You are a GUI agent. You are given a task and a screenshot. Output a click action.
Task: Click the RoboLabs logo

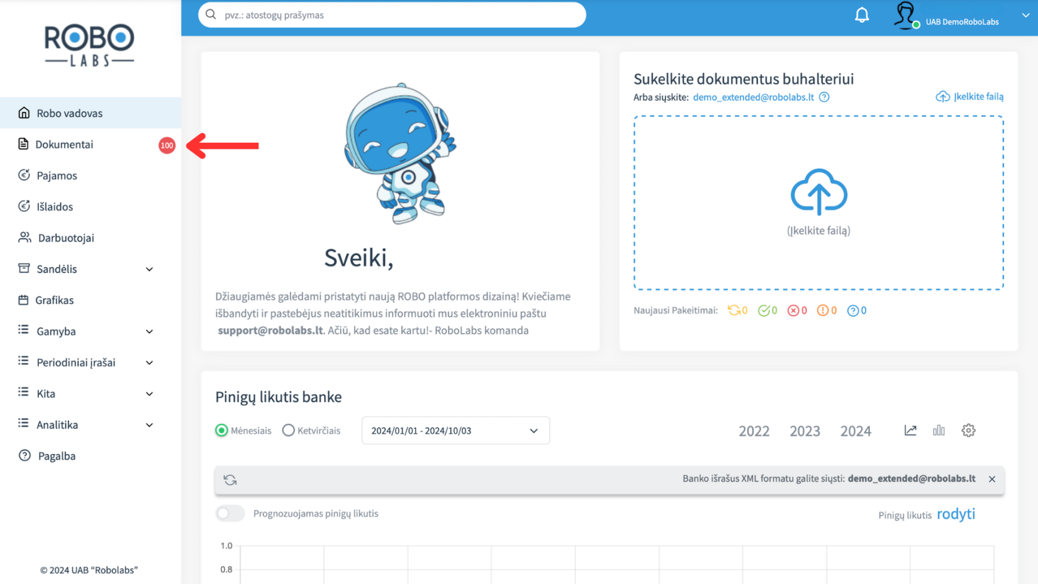click(x=90, y=45)
